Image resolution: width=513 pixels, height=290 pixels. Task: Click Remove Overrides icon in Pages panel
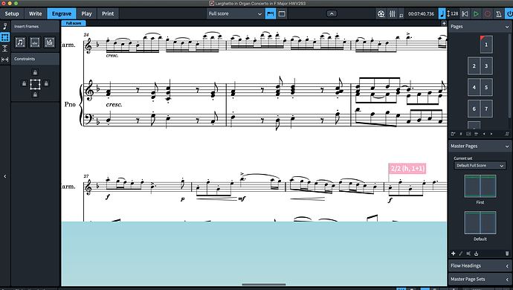tap(507, 134)
